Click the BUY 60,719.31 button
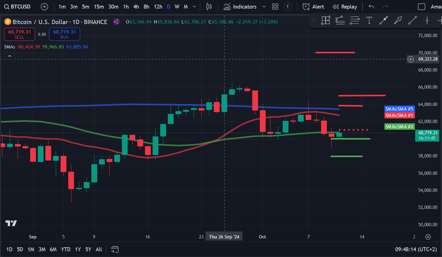 (x=65, y=34)
